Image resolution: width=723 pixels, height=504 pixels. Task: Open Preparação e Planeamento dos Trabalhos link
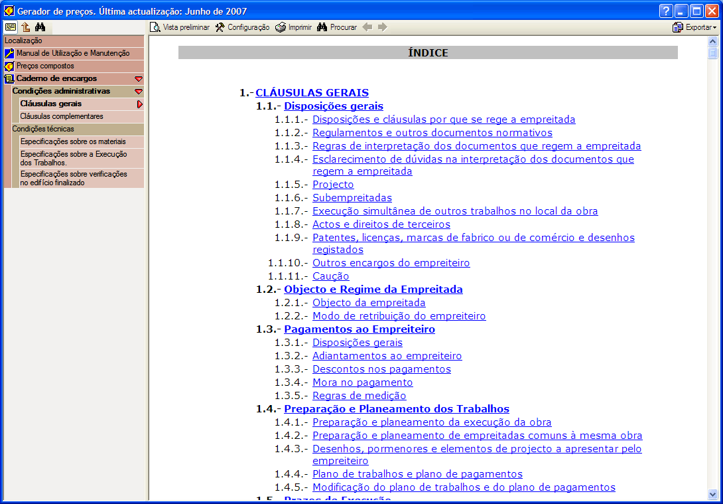coord(397,409)
